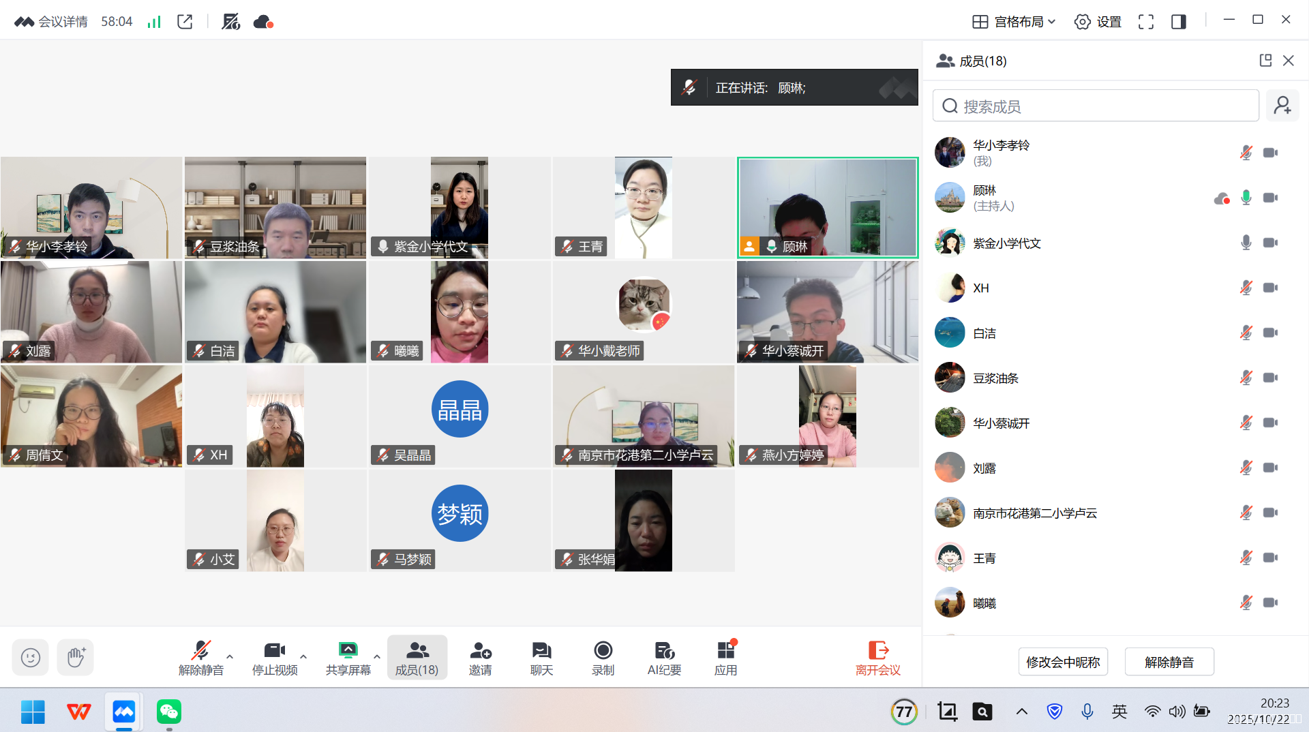Click the reactions emoji icon
Screen dimensions: 1309x732
click(x=31, y=658)
